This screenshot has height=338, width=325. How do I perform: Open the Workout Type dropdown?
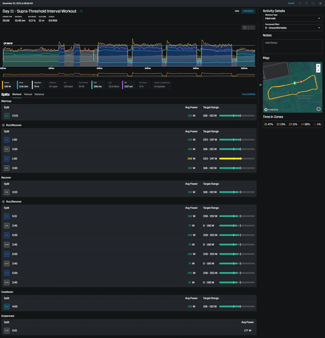pos(292,18)
